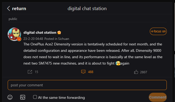Click the return link text
The image size is (175, 102).
tap(19, 8)
